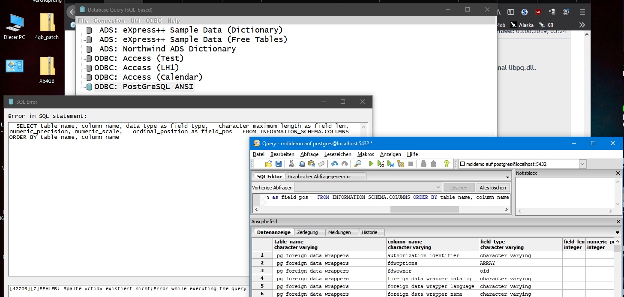Select ADS: Northwind ADS Dictionary entry
Viewport: 624px width, 297px height.
coord(168,49)
